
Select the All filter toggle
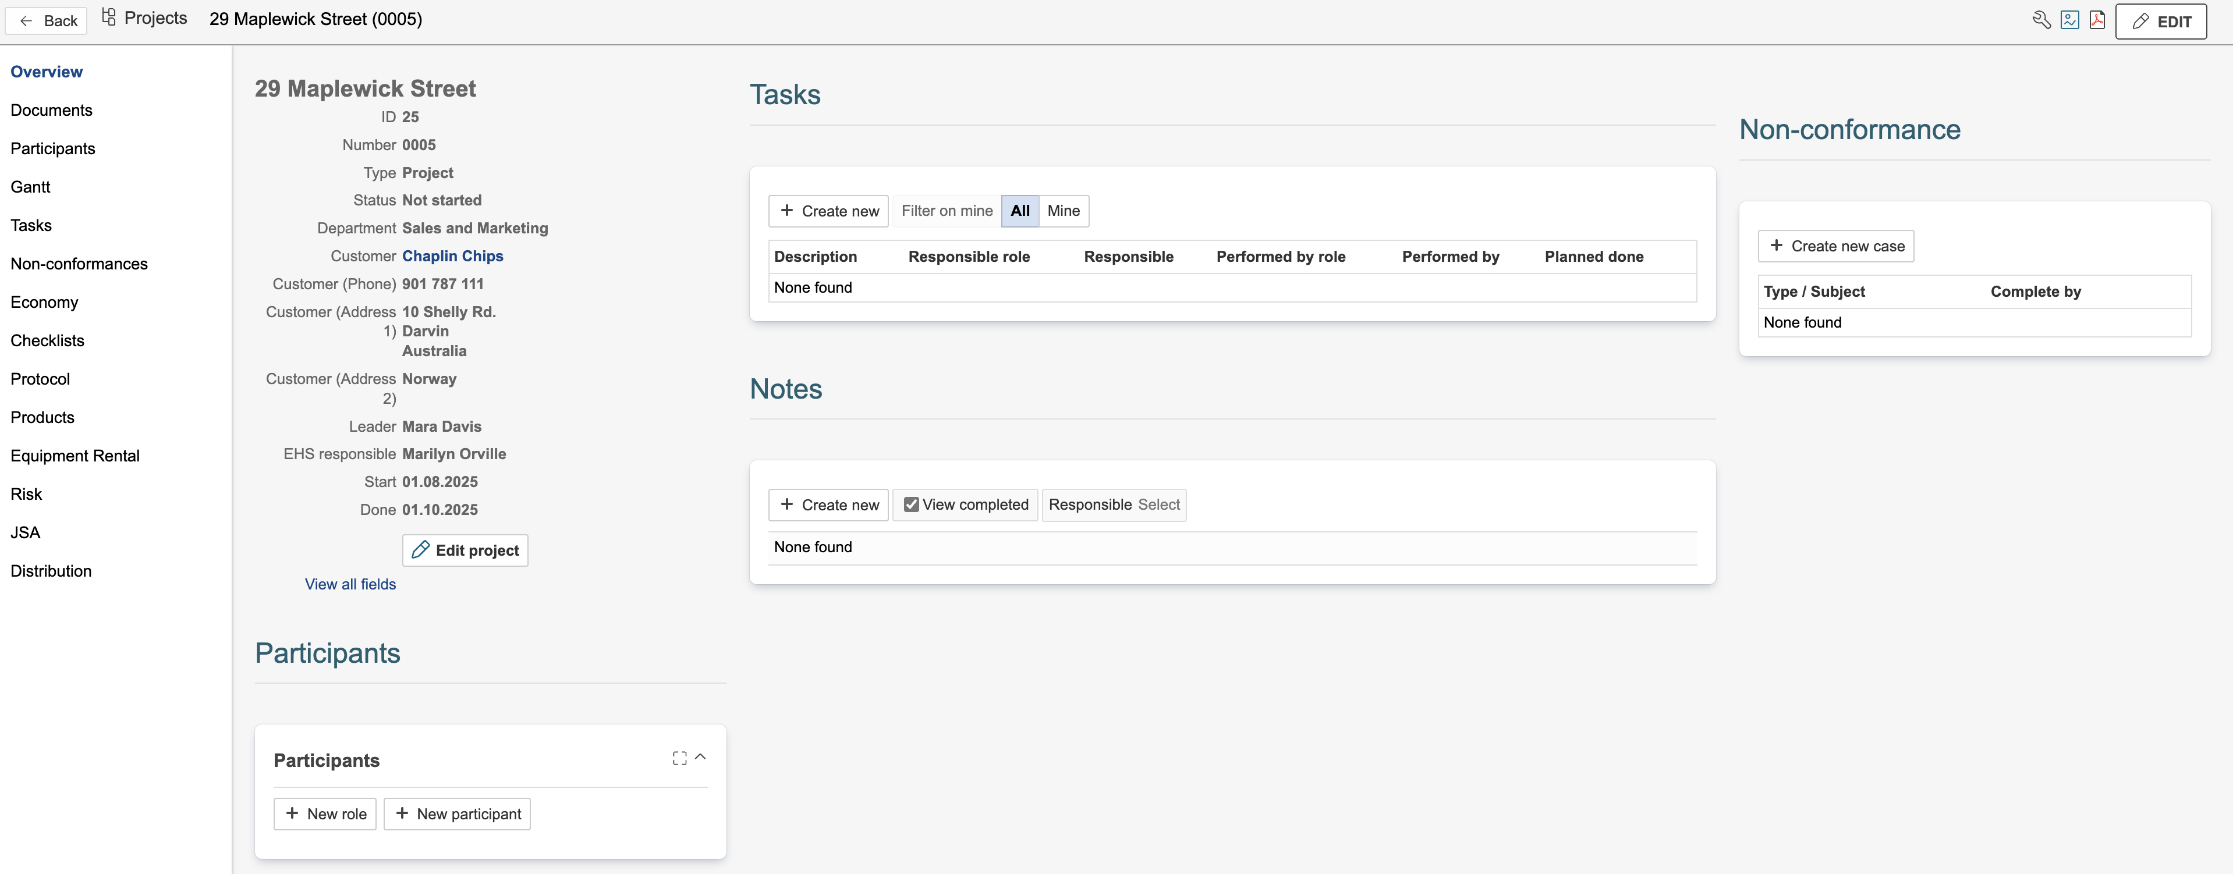1019,211
